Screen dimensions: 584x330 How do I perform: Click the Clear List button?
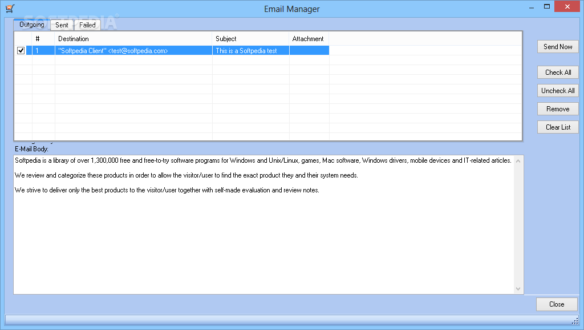click(558, 127)
